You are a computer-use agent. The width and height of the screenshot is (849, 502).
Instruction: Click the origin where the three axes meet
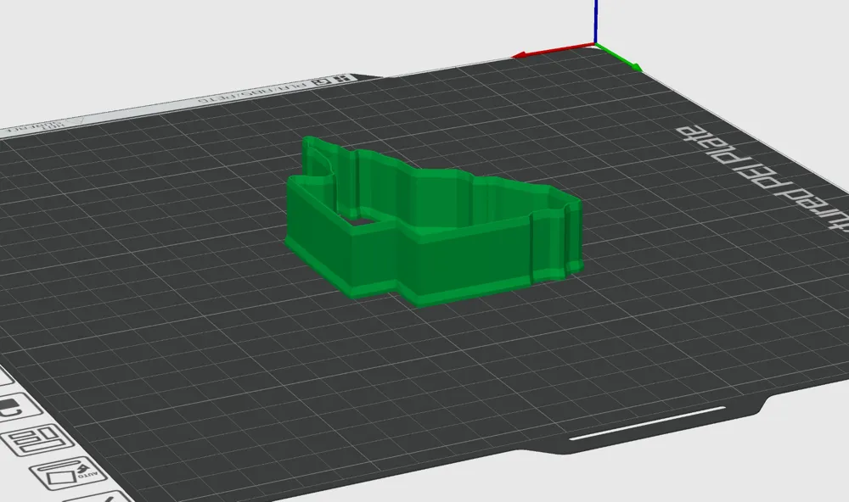pyautogui.click(x=596, y=44)
